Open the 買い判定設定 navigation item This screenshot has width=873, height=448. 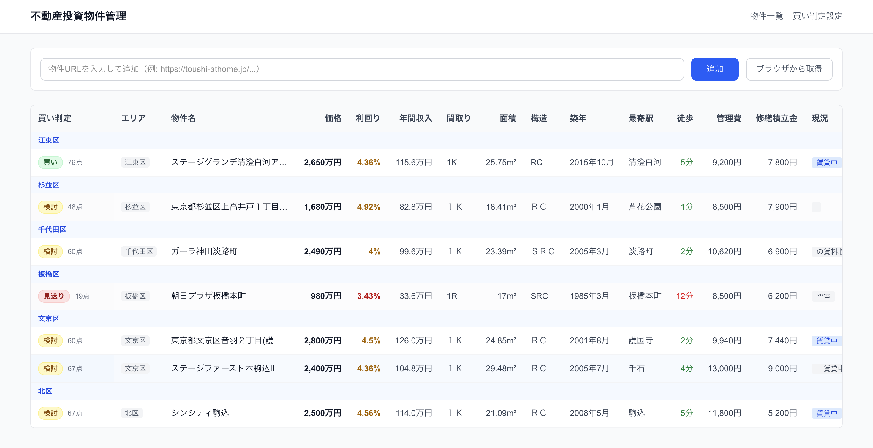817,16
